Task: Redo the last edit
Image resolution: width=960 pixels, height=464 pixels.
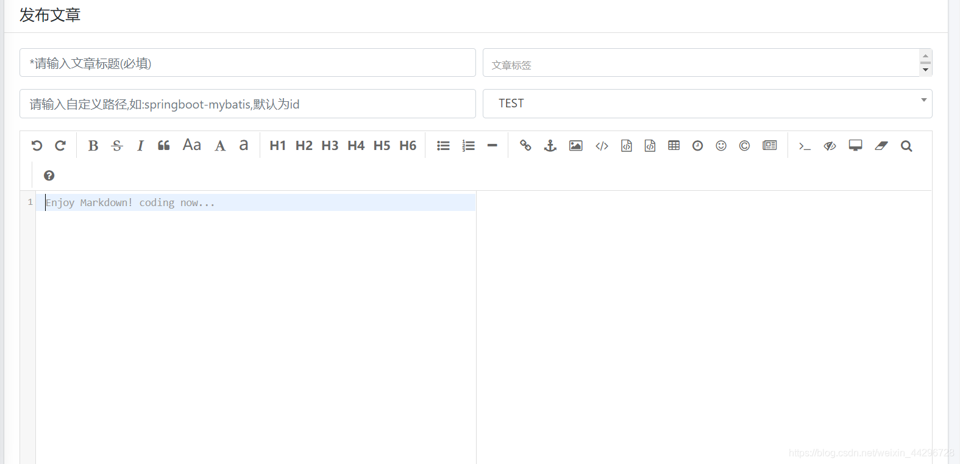Action: tap(60, 146)
